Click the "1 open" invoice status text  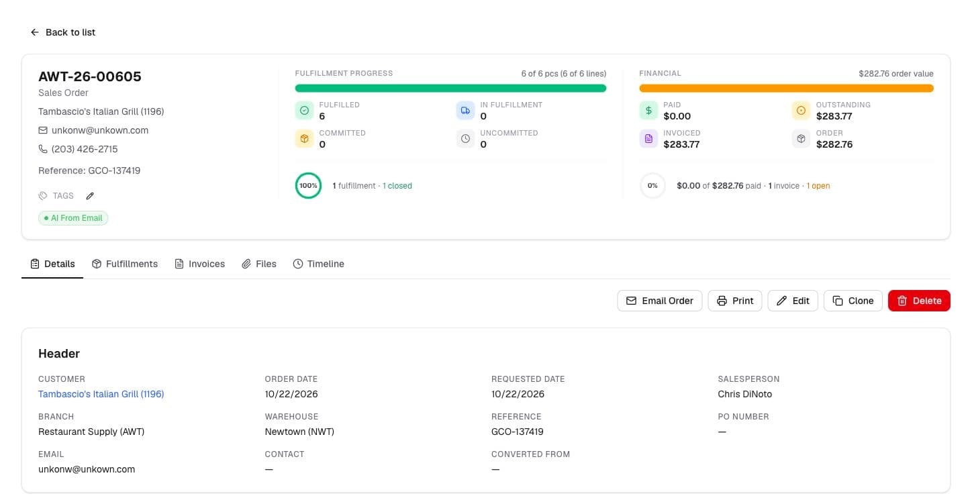coord(818,186)
